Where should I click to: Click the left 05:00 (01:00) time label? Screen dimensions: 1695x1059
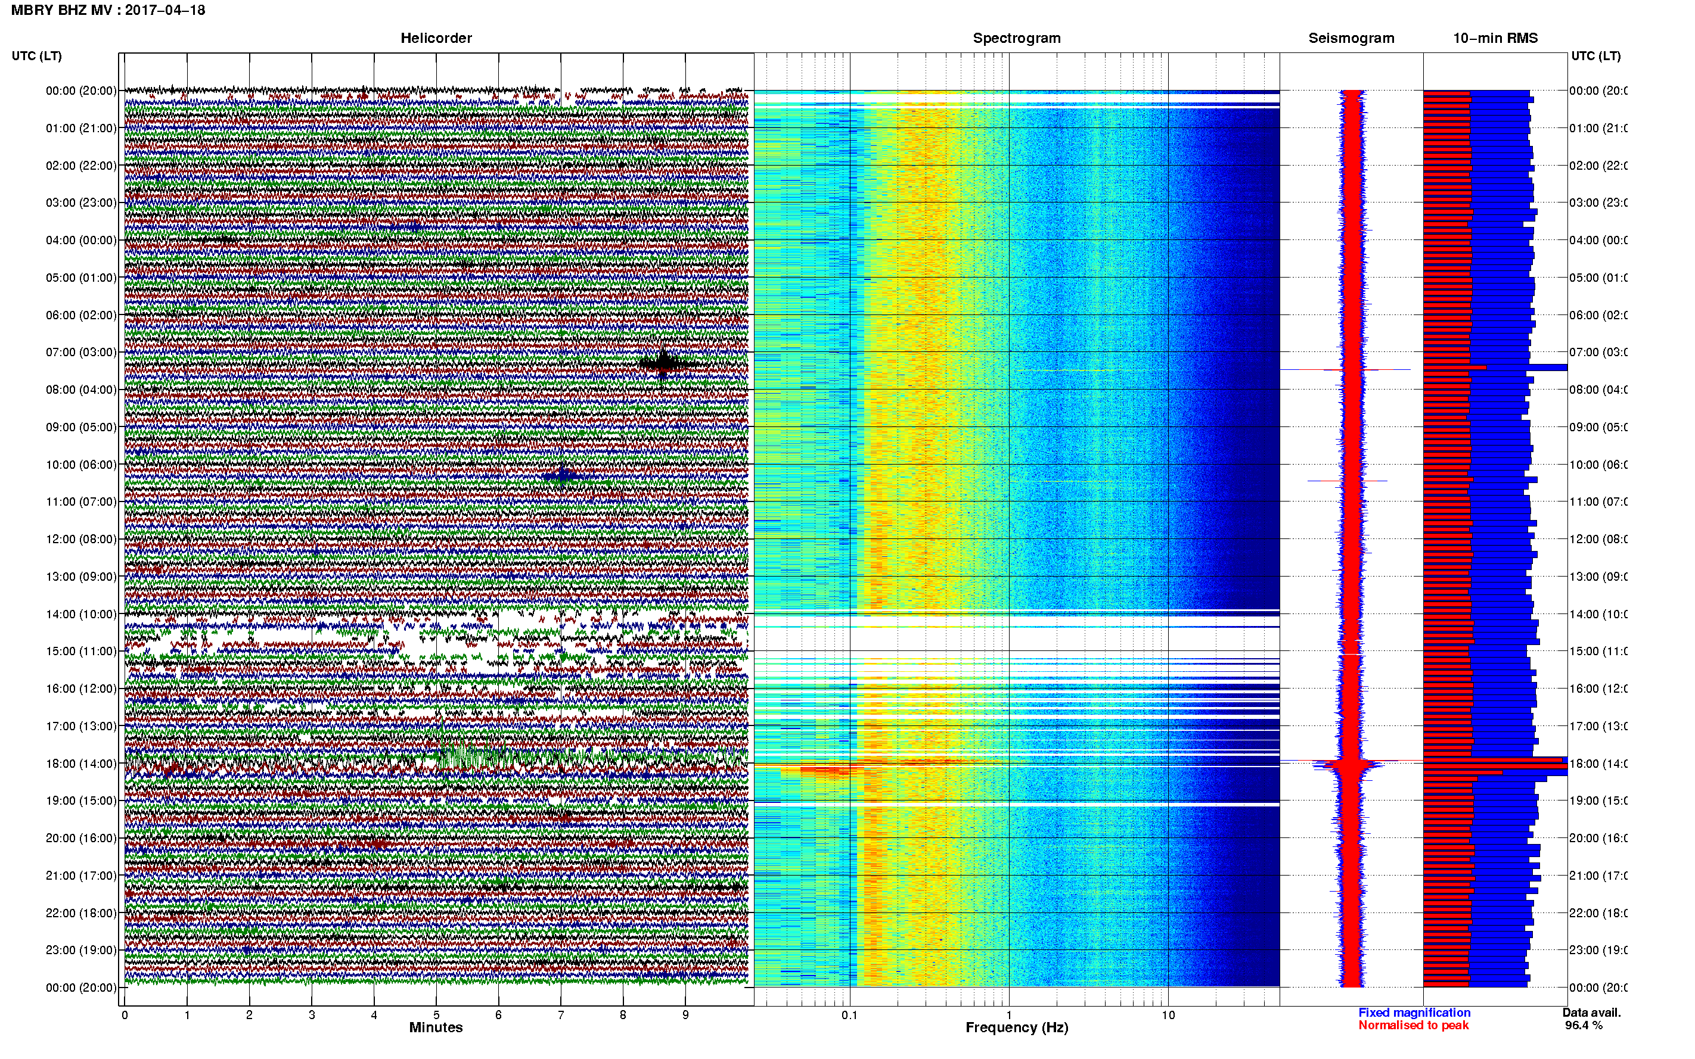(x=81, y=278)
